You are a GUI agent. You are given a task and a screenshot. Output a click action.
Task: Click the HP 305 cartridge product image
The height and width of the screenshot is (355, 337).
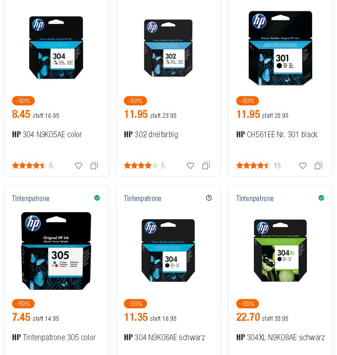56,251
